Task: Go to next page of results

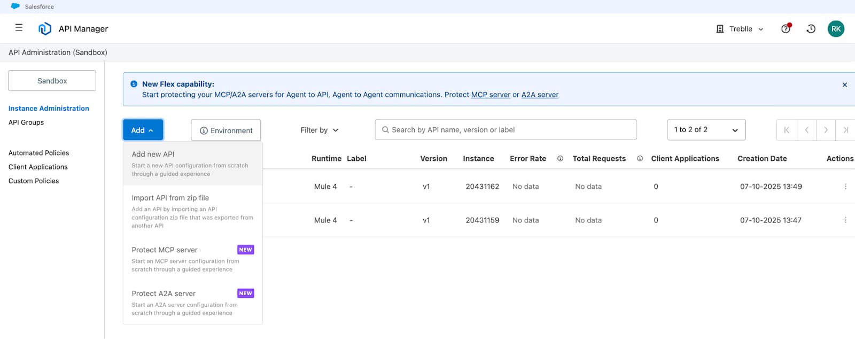Action: (x=826, y=130)
